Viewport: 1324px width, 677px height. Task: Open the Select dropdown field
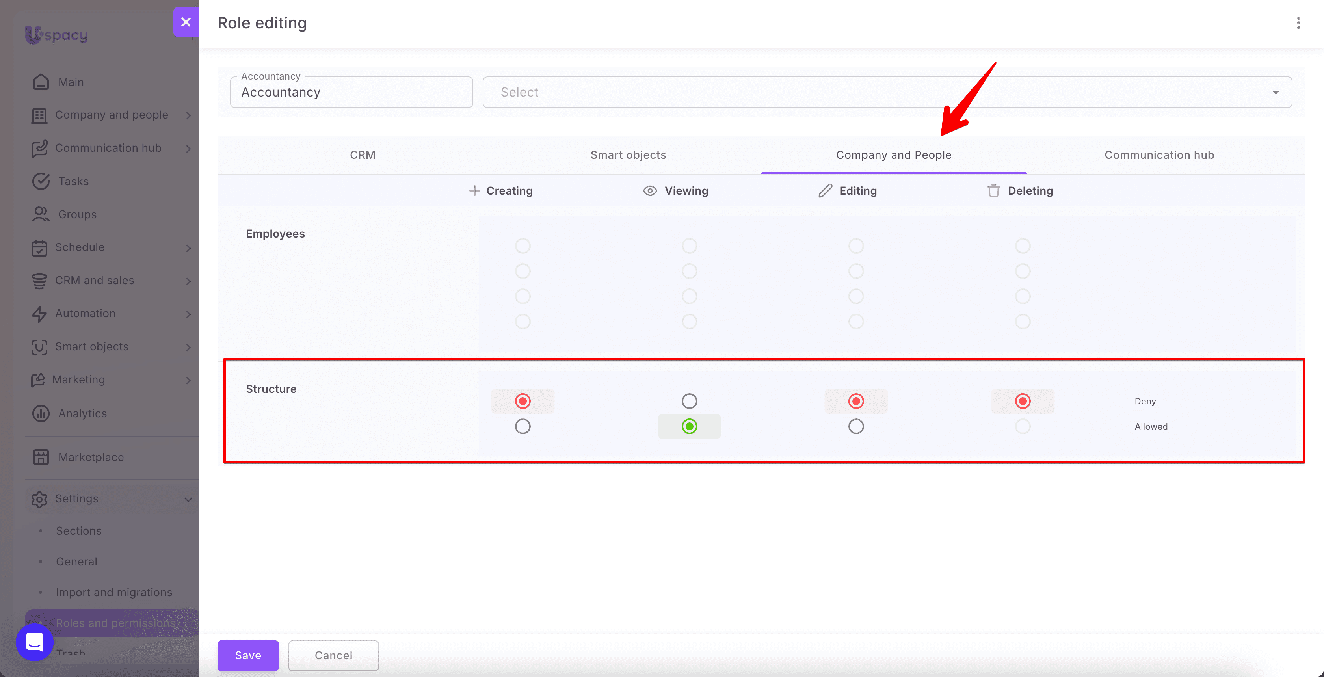coord(887,92)
